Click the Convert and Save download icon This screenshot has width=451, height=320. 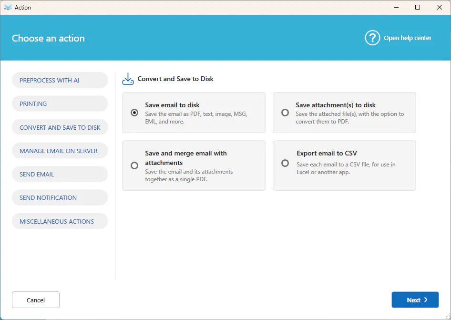(x=128, y=79)
